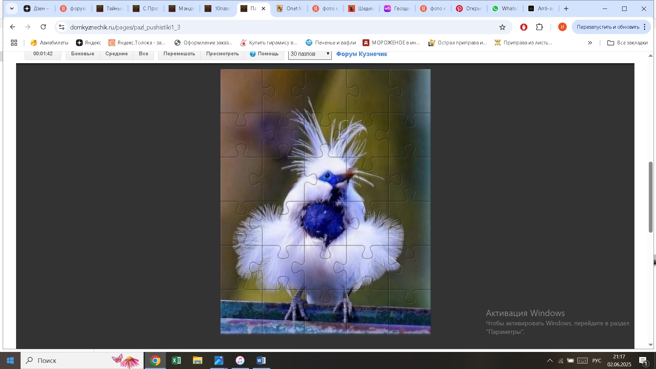The height and width of the screenshot is (369, 656).
Task: Preview image with 'Просмотреть'
Action: click(x=223, y=54)
